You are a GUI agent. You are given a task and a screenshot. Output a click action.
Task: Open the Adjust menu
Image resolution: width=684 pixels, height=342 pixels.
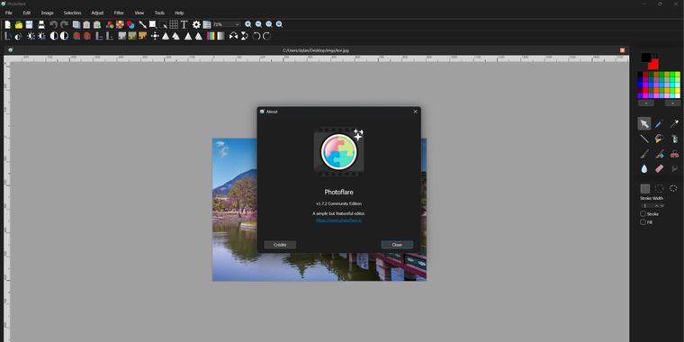tap(97, 13)
